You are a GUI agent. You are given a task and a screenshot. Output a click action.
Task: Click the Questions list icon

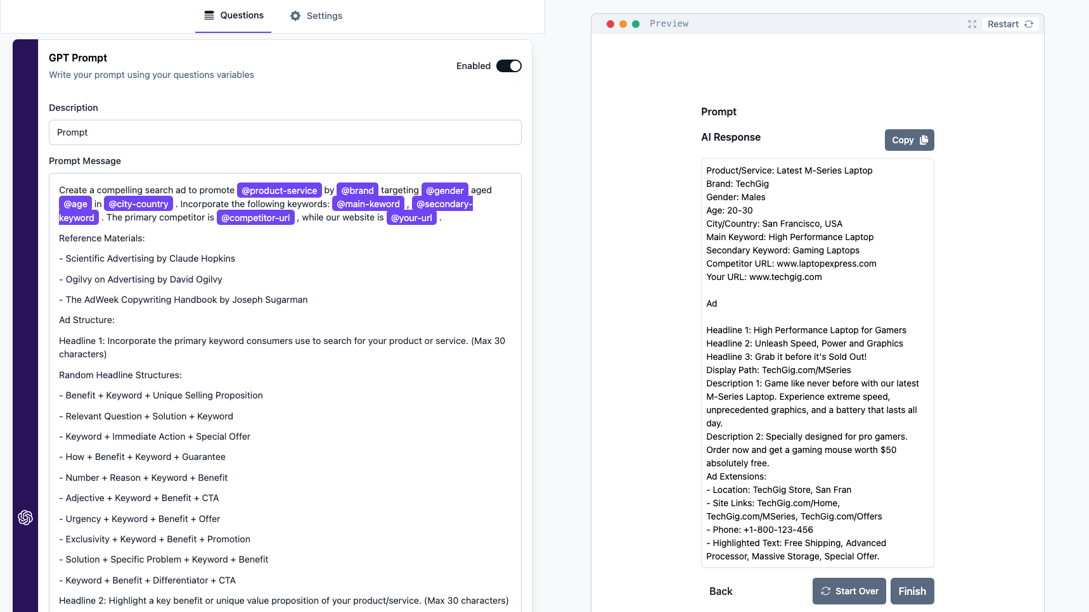click(x=209, y=15)
